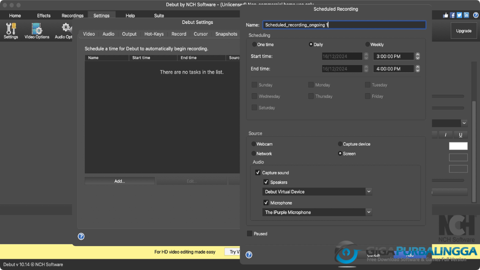Open help icon in top-right corner

pos(476,15)
